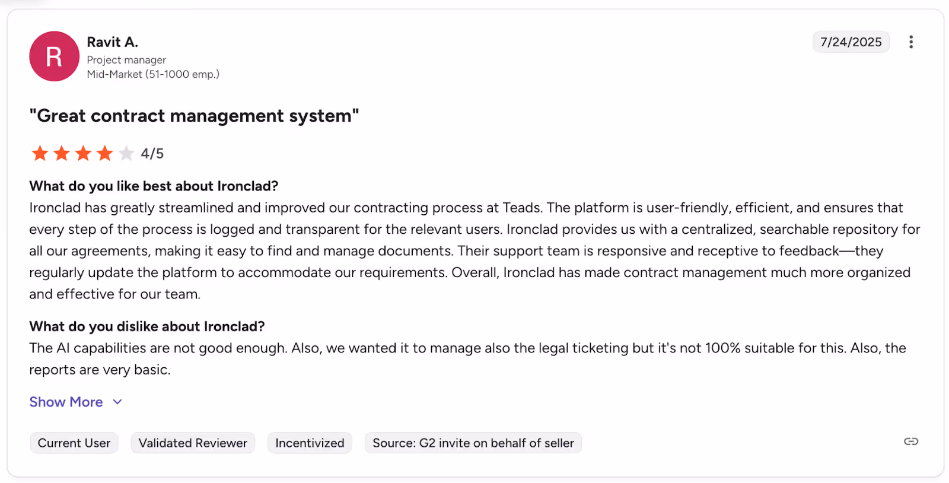Expand the hidden dislike details
The width and height of the screenshot is (949, 483).
point(66,402)
